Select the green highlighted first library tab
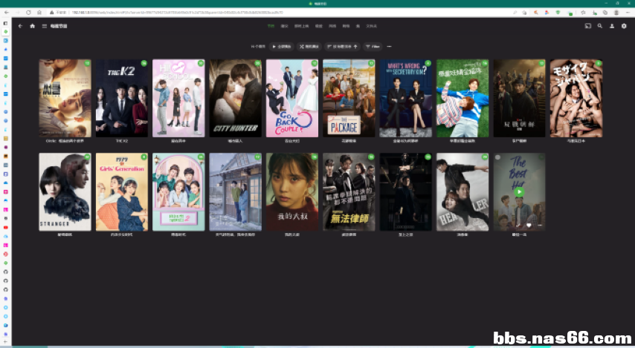The width and height of the screenshot is (635, 348). (271, 26)
